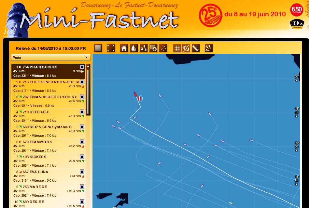This screenshot has height=208, width=309.
Task: Select boat 754 PRATI'BUCHES in the ranking
Action: click(x=48, y=71)
